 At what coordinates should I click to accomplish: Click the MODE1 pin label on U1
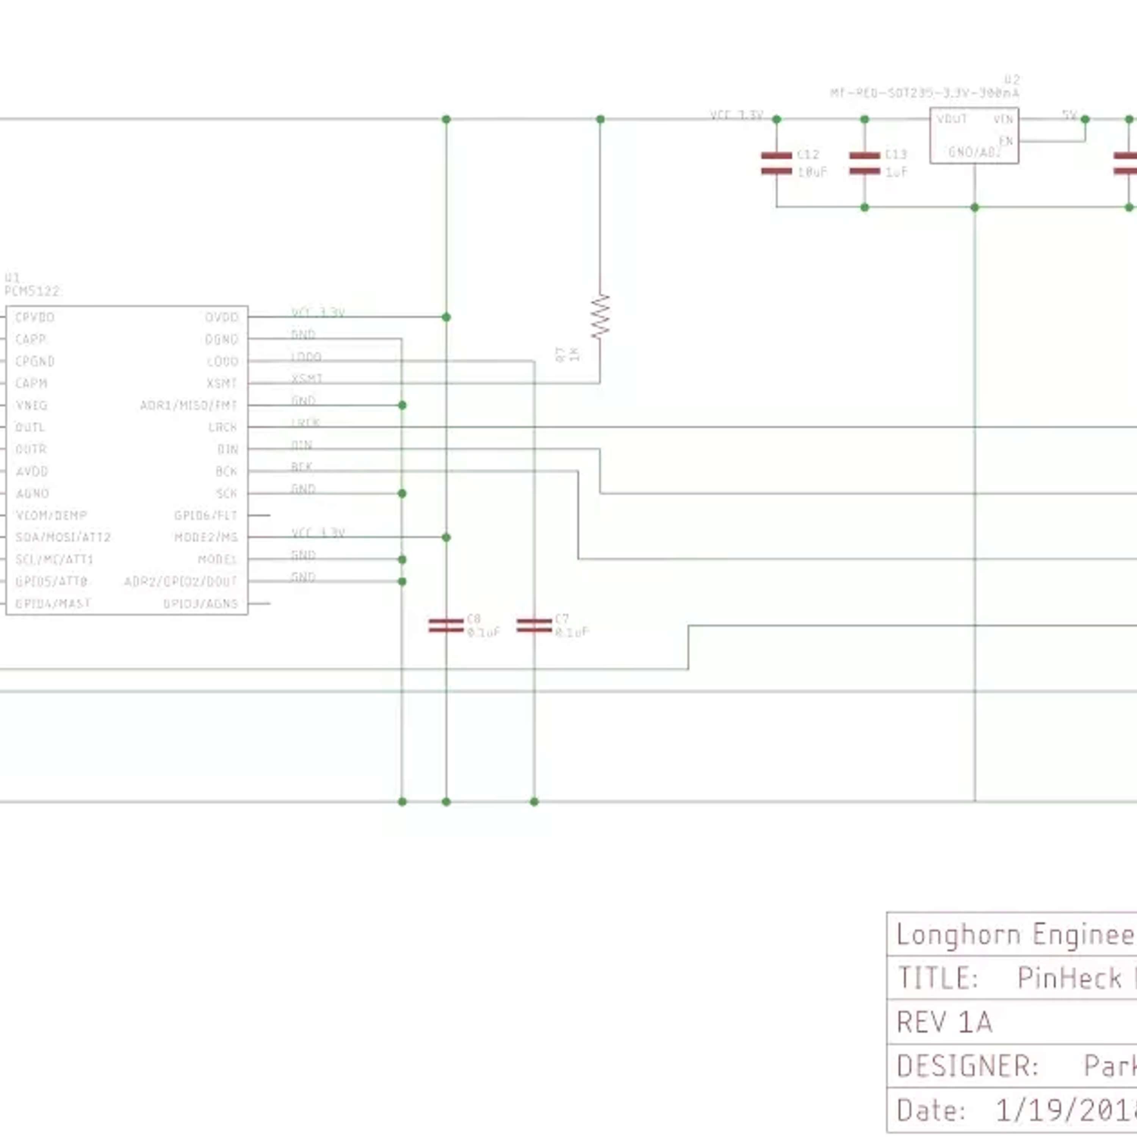pos(218,559)
